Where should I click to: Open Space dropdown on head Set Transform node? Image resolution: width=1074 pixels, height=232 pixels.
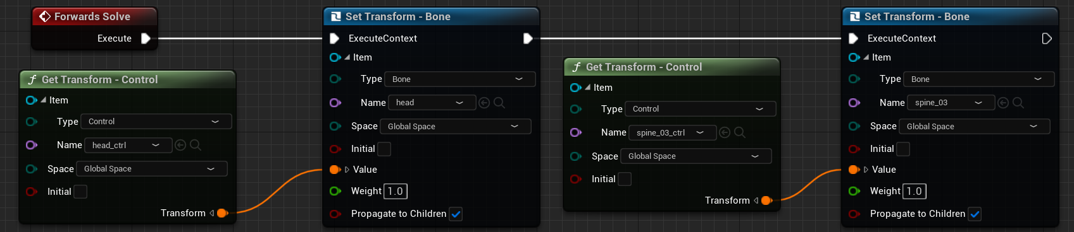click(456, 126)
